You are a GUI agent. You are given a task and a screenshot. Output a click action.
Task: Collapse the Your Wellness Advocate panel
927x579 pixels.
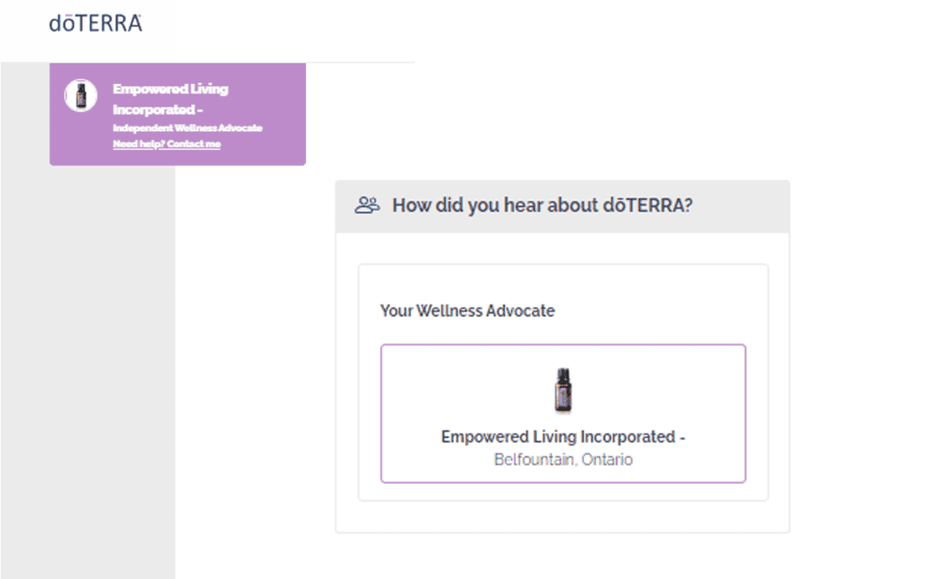(x=469, y=311)
